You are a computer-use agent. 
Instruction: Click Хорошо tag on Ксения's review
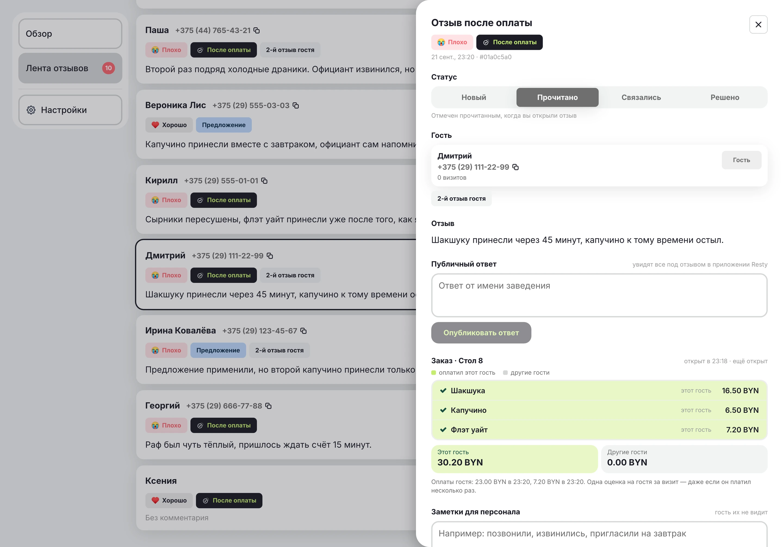169,500
